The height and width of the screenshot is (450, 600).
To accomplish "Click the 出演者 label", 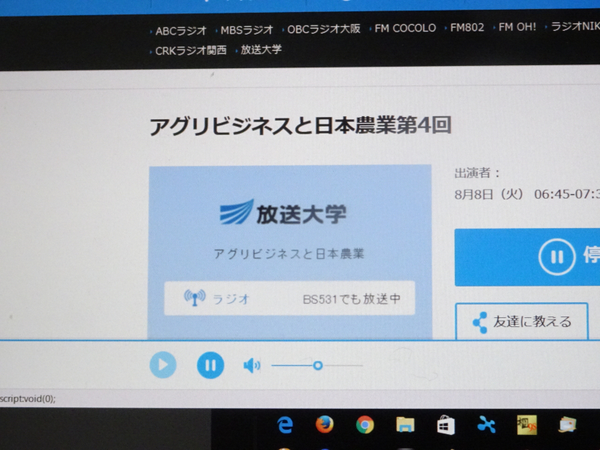I will pos(477,173).
